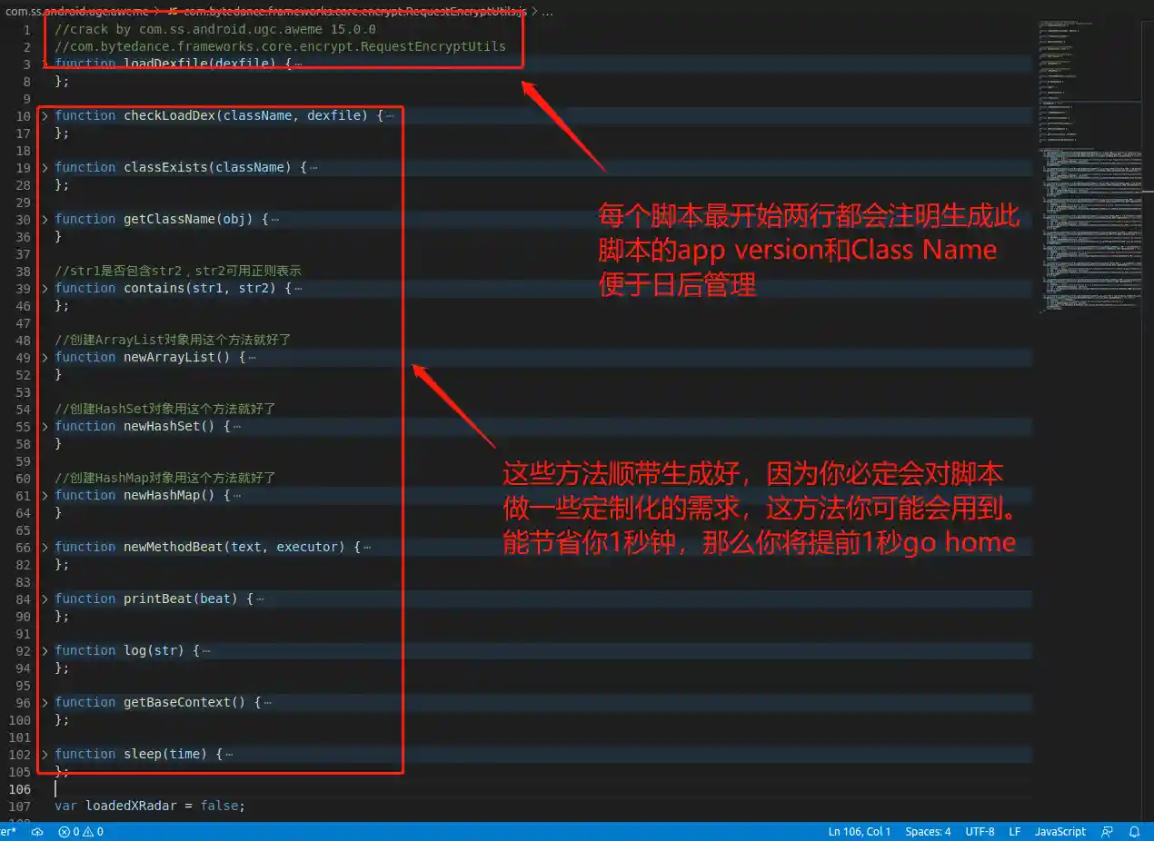Screen dimensions: 1154x841
Task: Expand the folded checkLoadDex function
Action: click(x=45, y=116)
